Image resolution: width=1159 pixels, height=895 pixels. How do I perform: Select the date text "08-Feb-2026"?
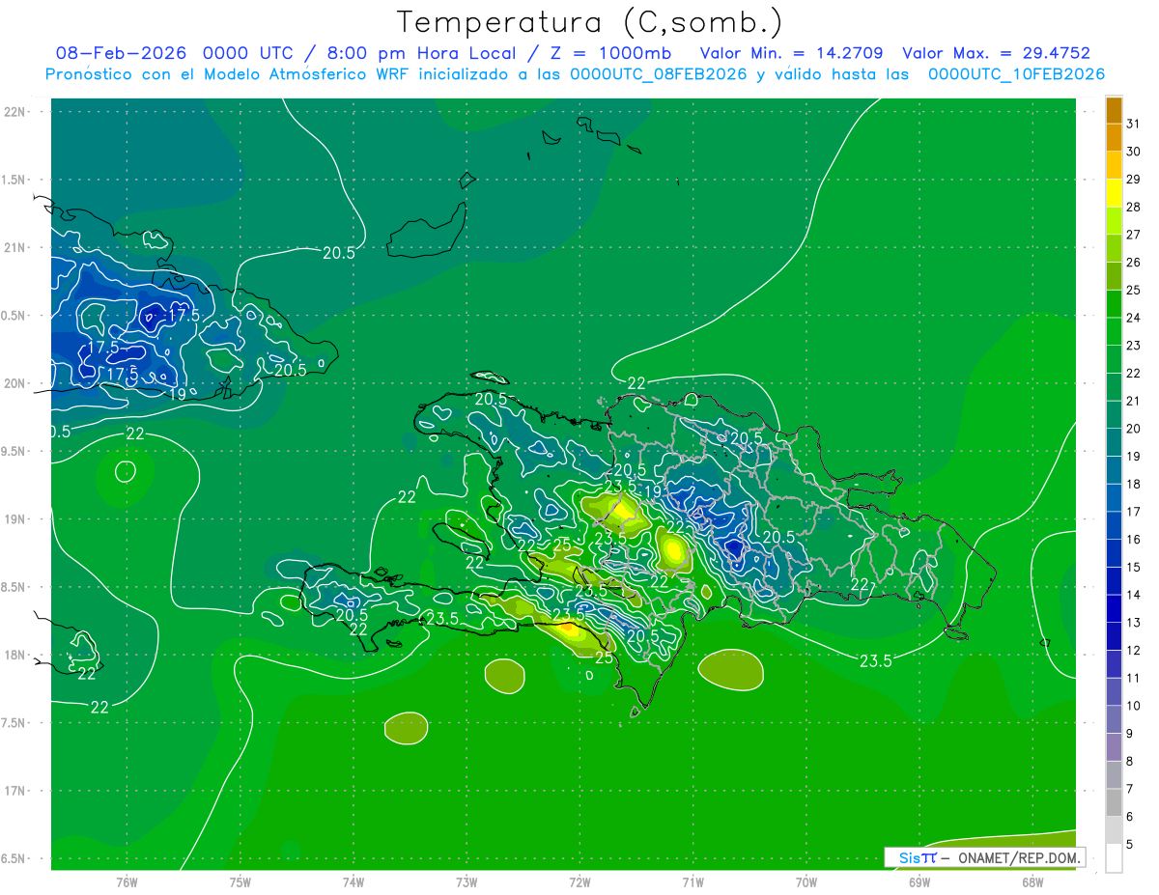[x=121, y=53]
